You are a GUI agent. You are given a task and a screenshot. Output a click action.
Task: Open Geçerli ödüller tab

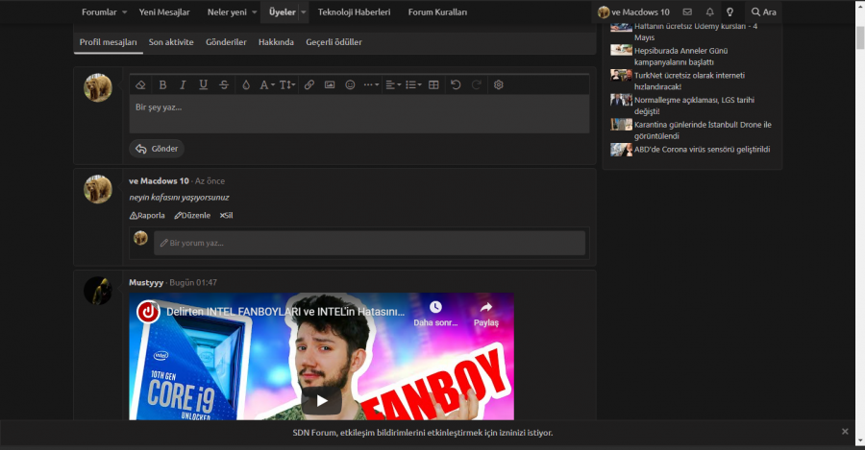click(x=334, y=42)
